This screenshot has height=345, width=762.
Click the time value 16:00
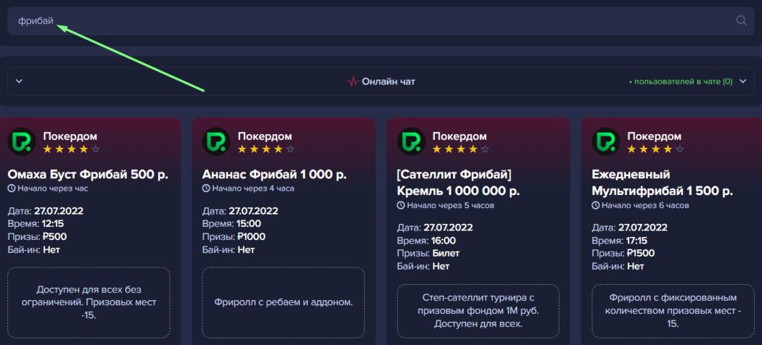tap(443, 241)
